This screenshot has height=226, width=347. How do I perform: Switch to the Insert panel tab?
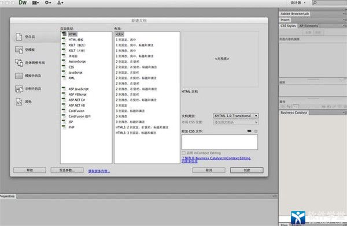point(285,20)
